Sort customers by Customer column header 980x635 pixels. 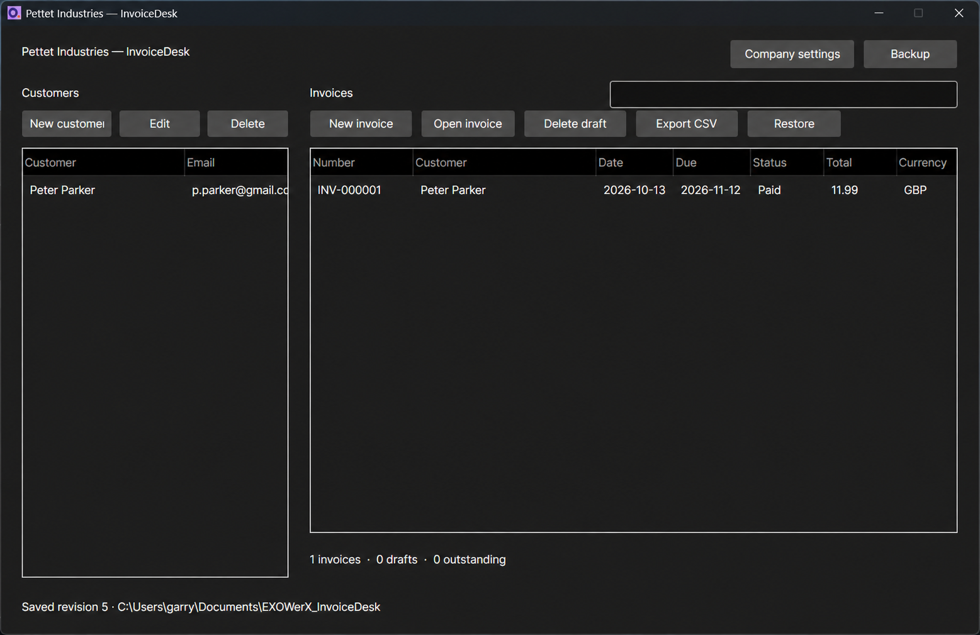pyautogui.click(x=103, y=162)
